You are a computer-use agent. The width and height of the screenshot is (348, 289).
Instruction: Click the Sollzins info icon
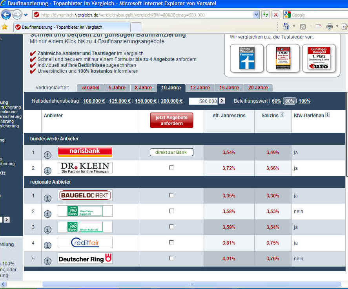[282, 115]
